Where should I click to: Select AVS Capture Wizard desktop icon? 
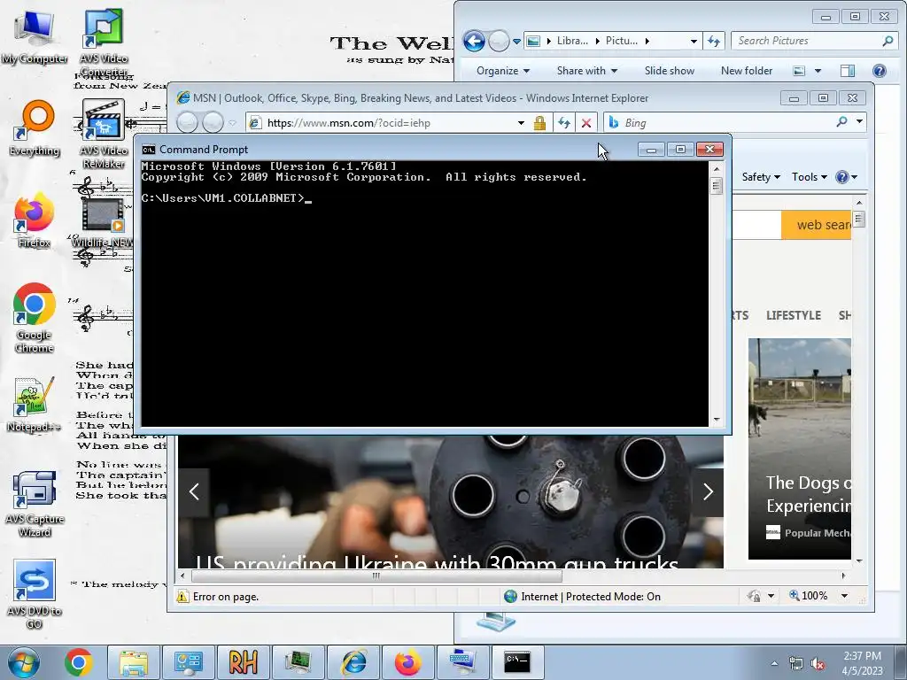(x=35, y=503)
